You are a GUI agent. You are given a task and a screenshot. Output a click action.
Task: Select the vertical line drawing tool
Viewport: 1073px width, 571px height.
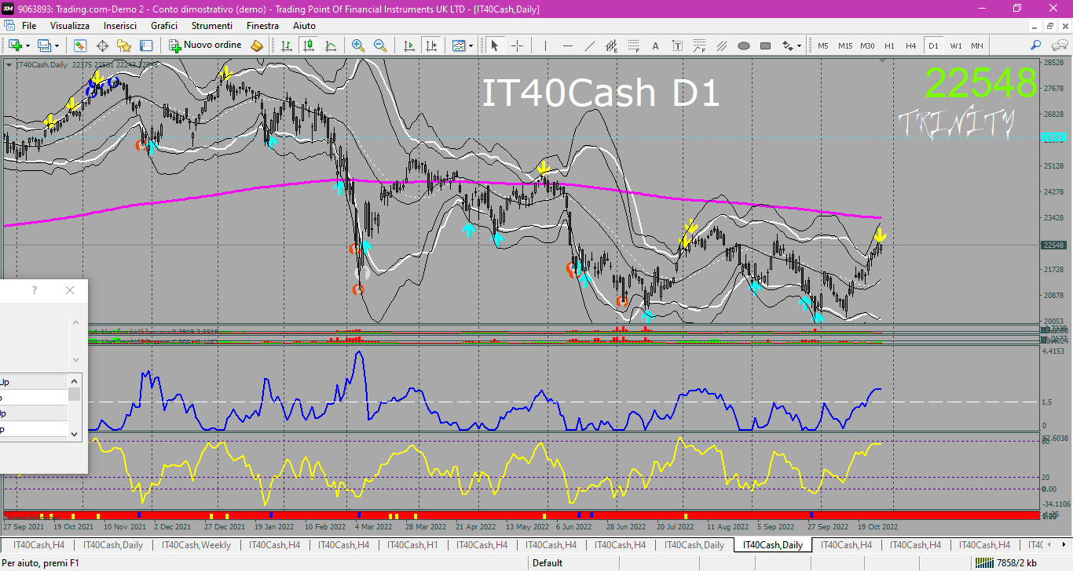pyautogui.click(x=545, y=45)
